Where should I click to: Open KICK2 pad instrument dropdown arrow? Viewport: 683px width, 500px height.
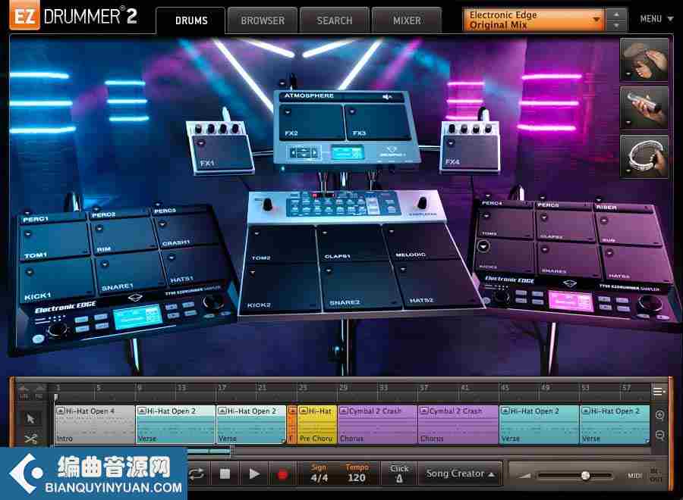click(x=252, y=272)
